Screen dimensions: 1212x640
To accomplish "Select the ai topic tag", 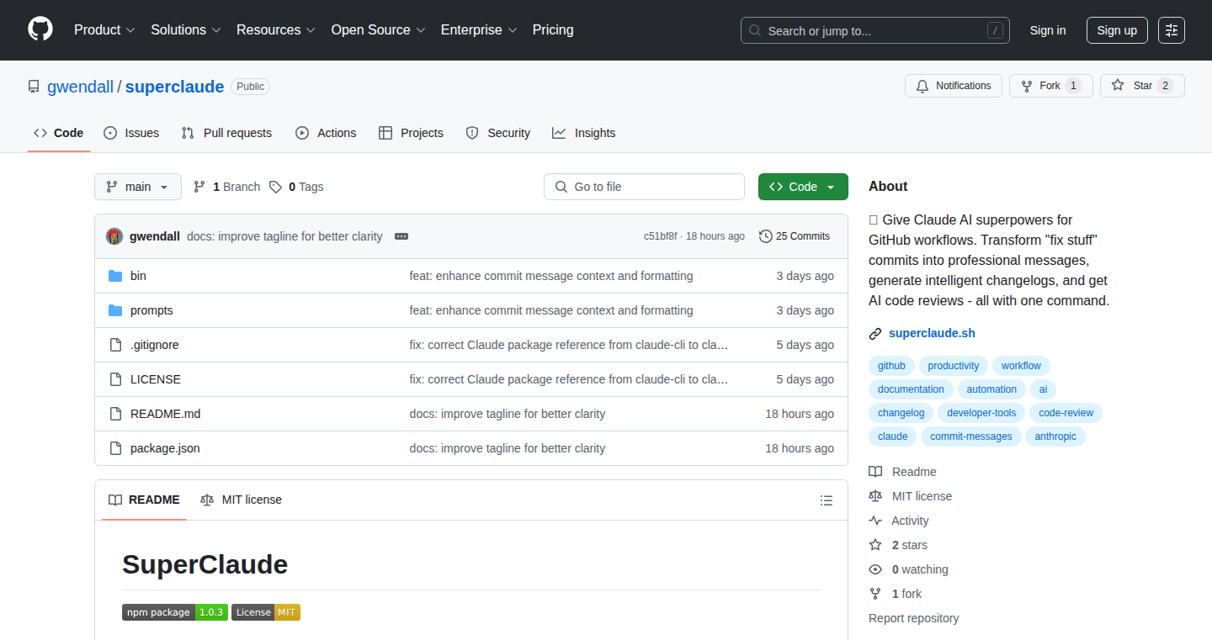I will 1043,389.
